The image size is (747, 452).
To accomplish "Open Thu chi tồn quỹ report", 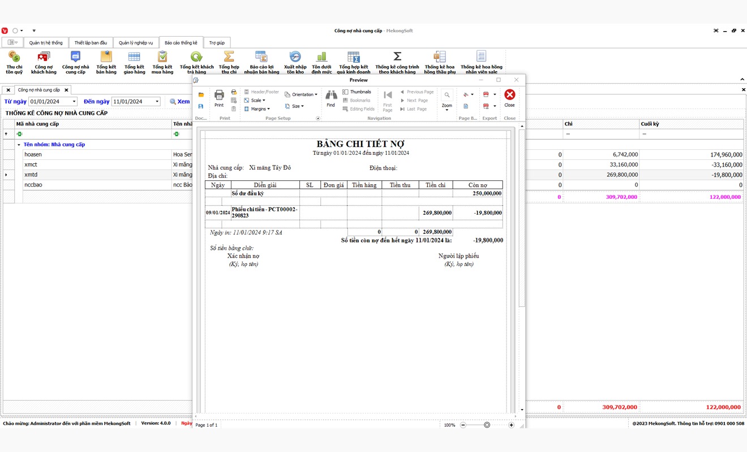I will pyautogui.click(x=14, y=62).
